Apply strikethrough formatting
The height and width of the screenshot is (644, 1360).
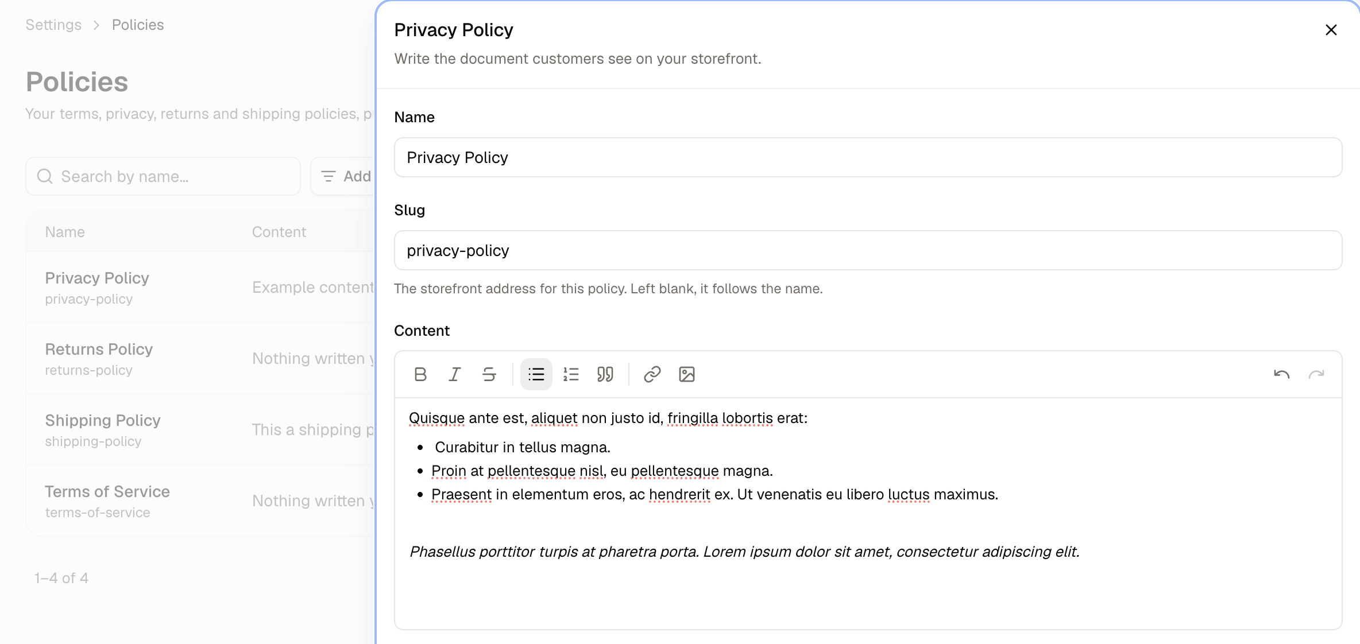(x=489, y=374)
